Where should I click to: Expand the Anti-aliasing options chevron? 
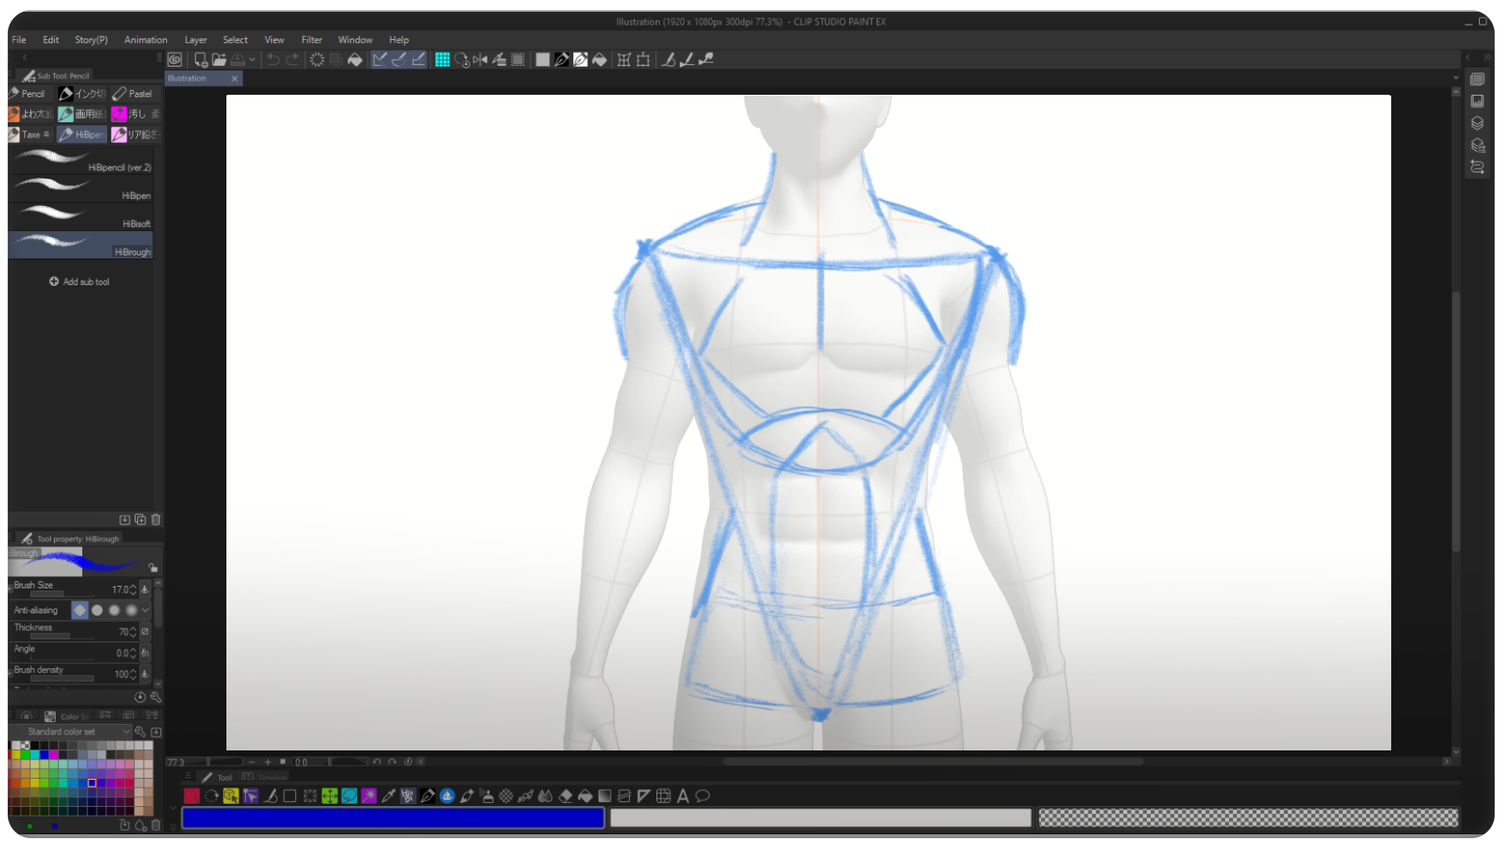(x=145, y=610)
